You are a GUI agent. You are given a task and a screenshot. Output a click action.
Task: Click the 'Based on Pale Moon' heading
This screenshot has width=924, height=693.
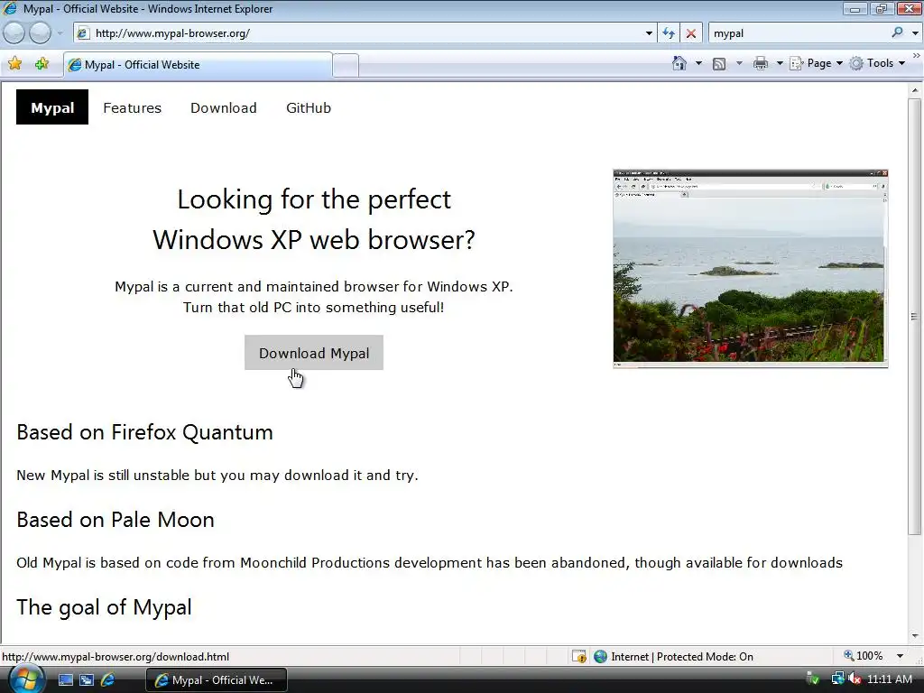click(115, 520)
